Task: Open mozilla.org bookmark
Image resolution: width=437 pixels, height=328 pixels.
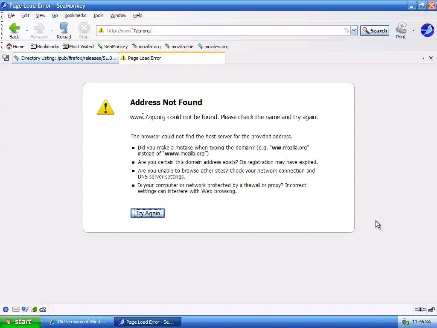Action: click(x=147, y=47)
